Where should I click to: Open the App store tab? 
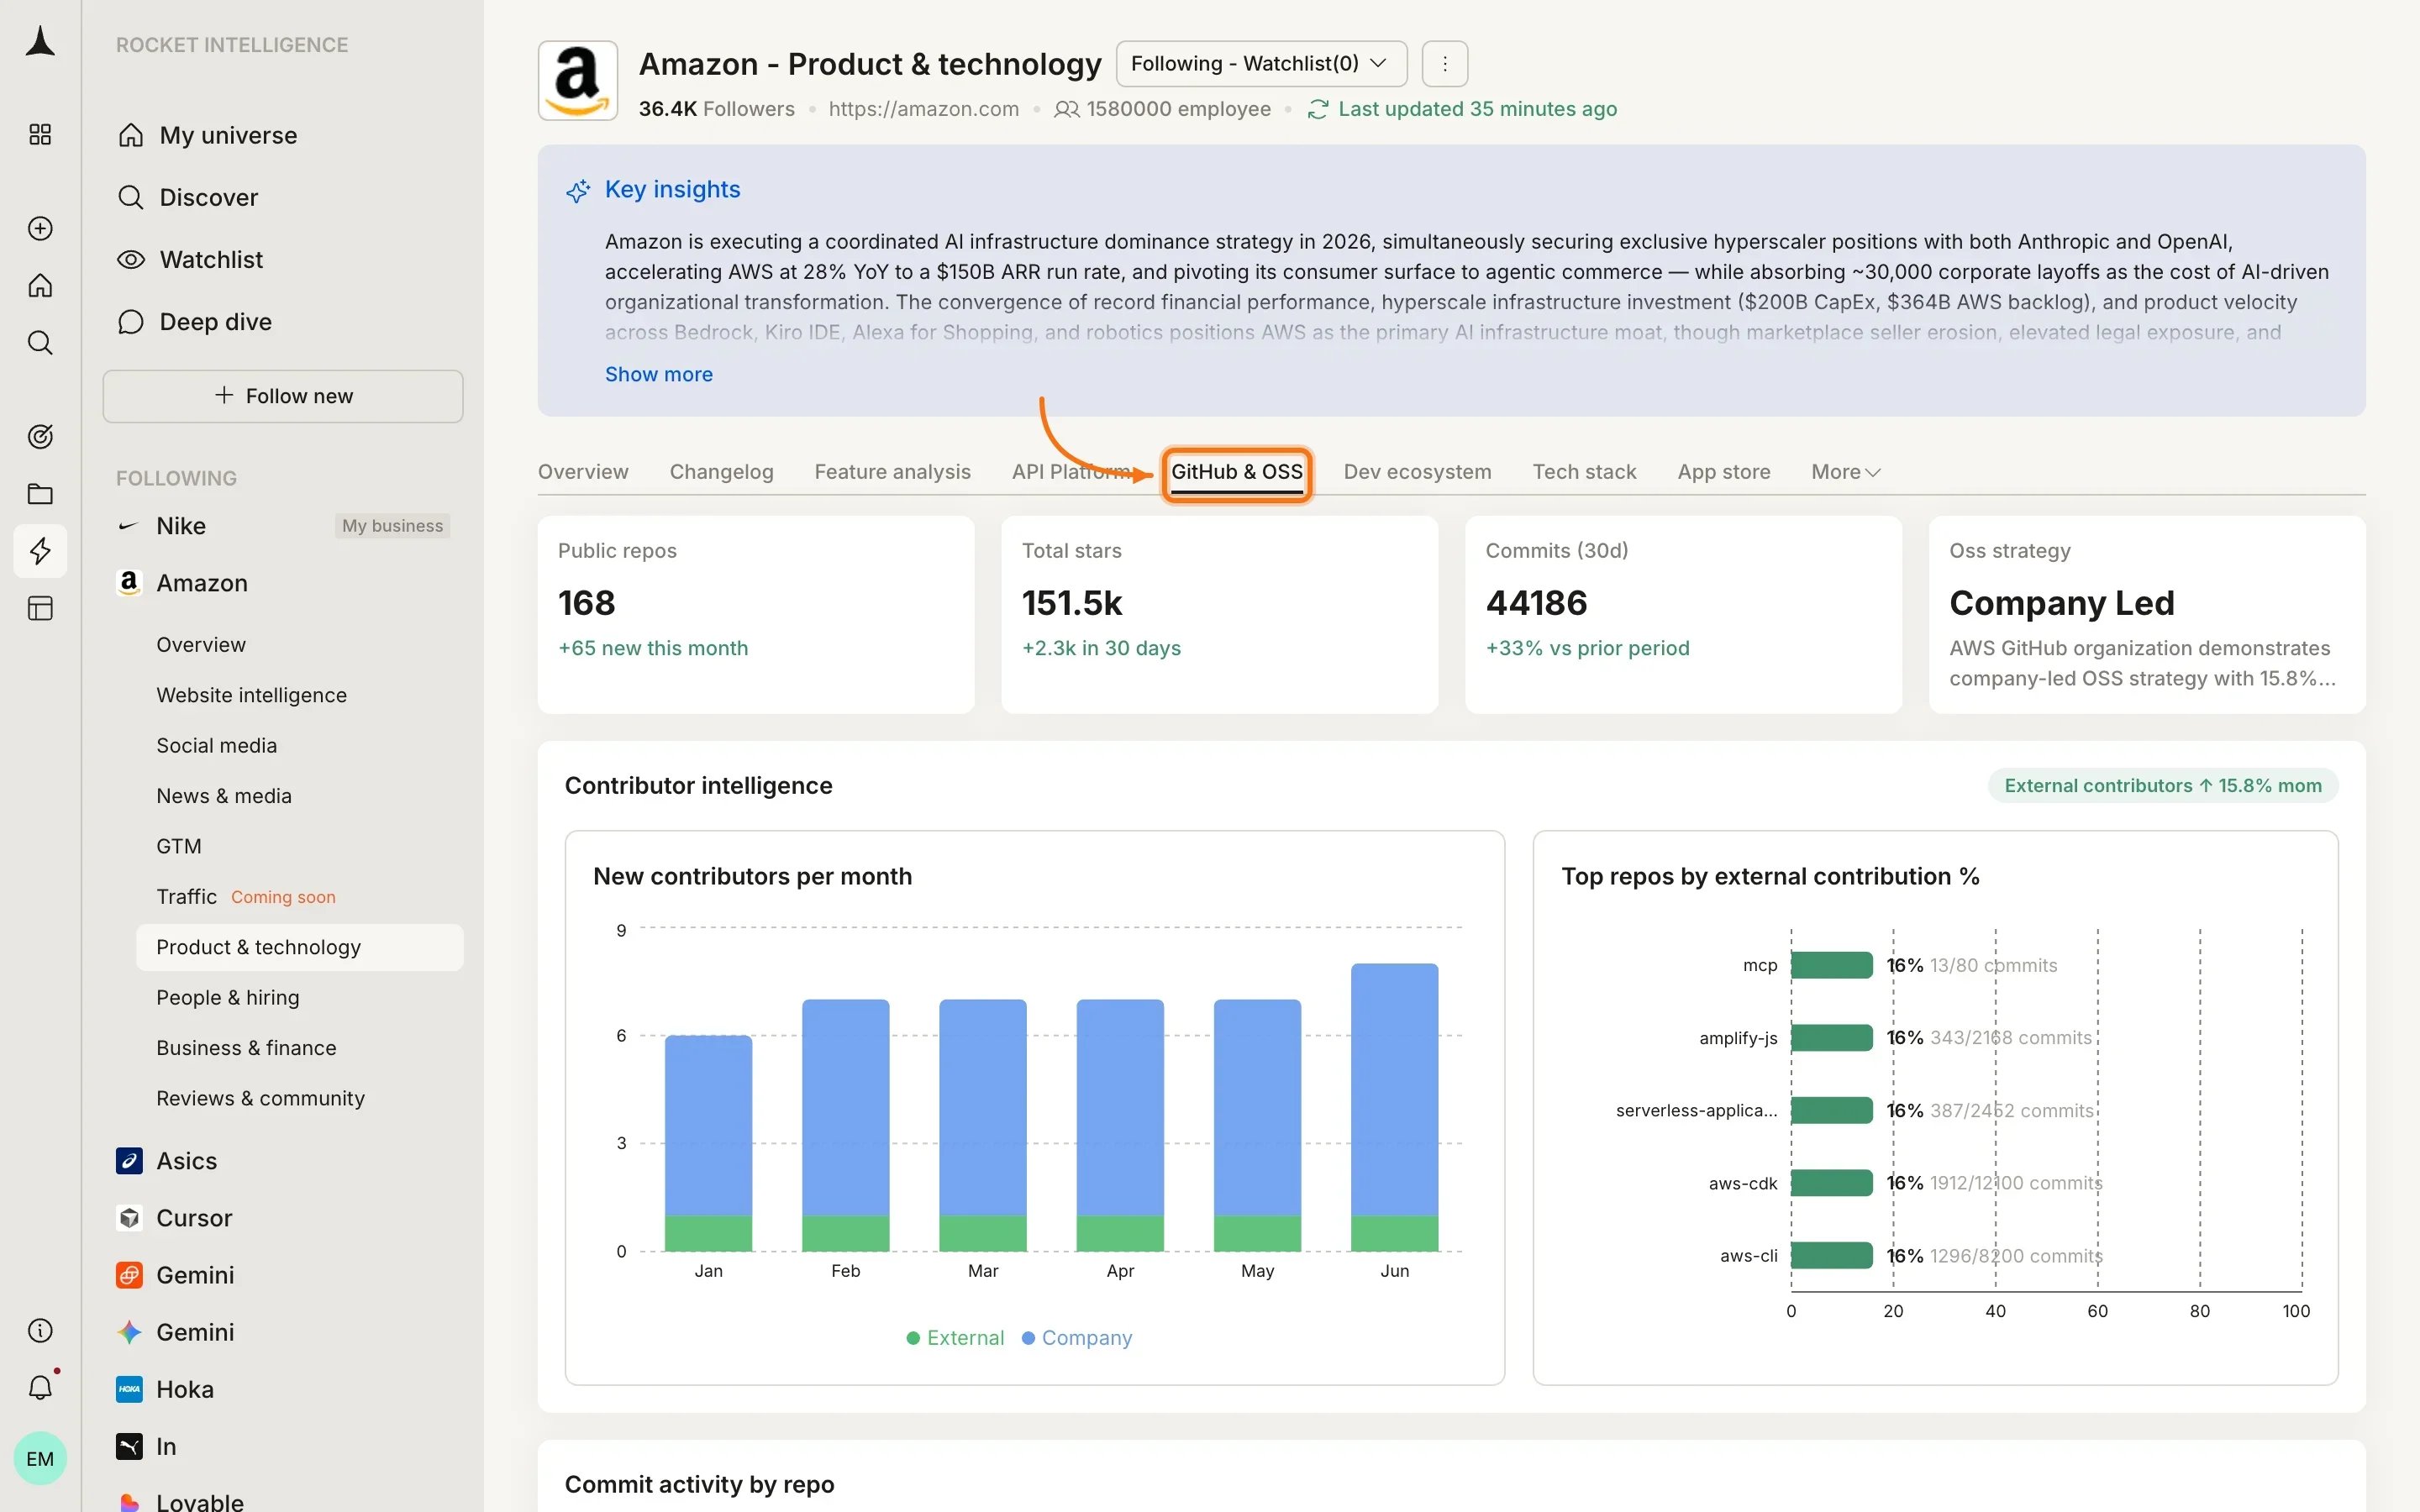[1723, 472]
